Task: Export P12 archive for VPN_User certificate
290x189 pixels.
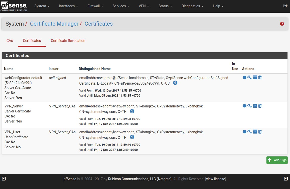Action: click(255, 132)
